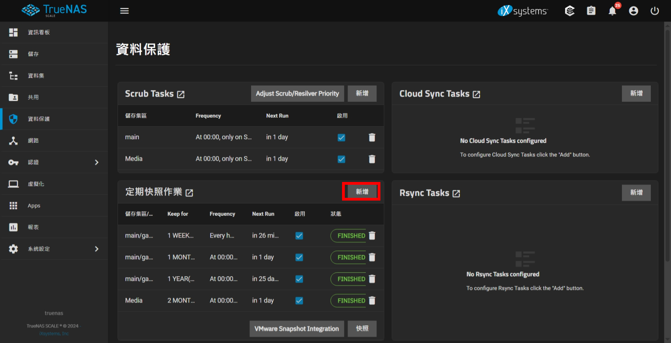Go to the Apps sidebar section

(x=34, y=206)
